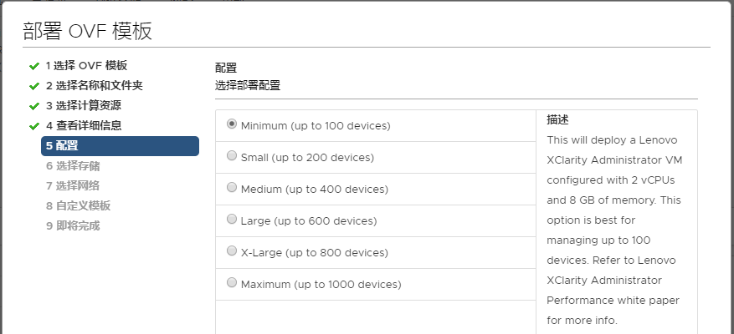Click green checkmark beside step 2 选择名称和文件夹
This screenshot has width=734, height=334.
coord(33,86)
